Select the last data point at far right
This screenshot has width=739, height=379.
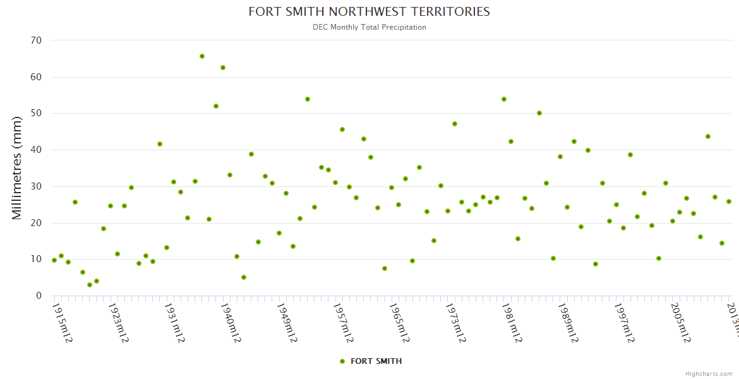coord(729,202)
